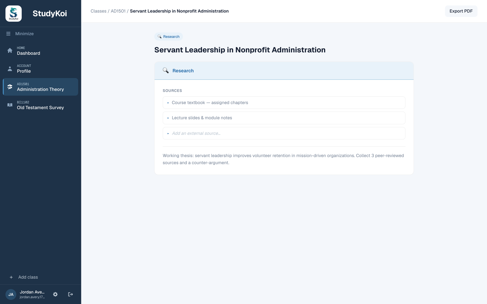Click the magnifier icon in Research header
The height and width of the screenshot is (304, 487).
point(166,70)
